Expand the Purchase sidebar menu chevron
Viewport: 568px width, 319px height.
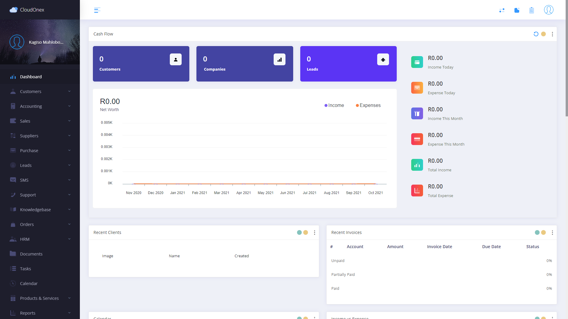pyautogui.click(x=69, y=150)
